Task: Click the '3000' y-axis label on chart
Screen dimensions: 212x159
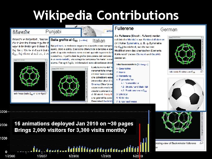Action: (4, 112)
